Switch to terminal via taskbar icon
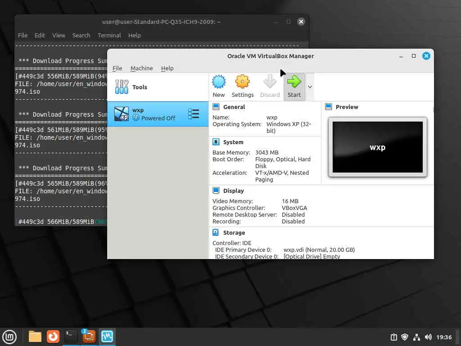 tap(71, 337)
